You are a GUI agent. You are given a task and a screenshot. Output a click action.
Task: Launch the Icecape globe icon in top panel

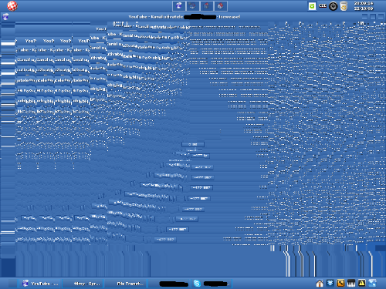pyautogui.click(x=179, y=6)
